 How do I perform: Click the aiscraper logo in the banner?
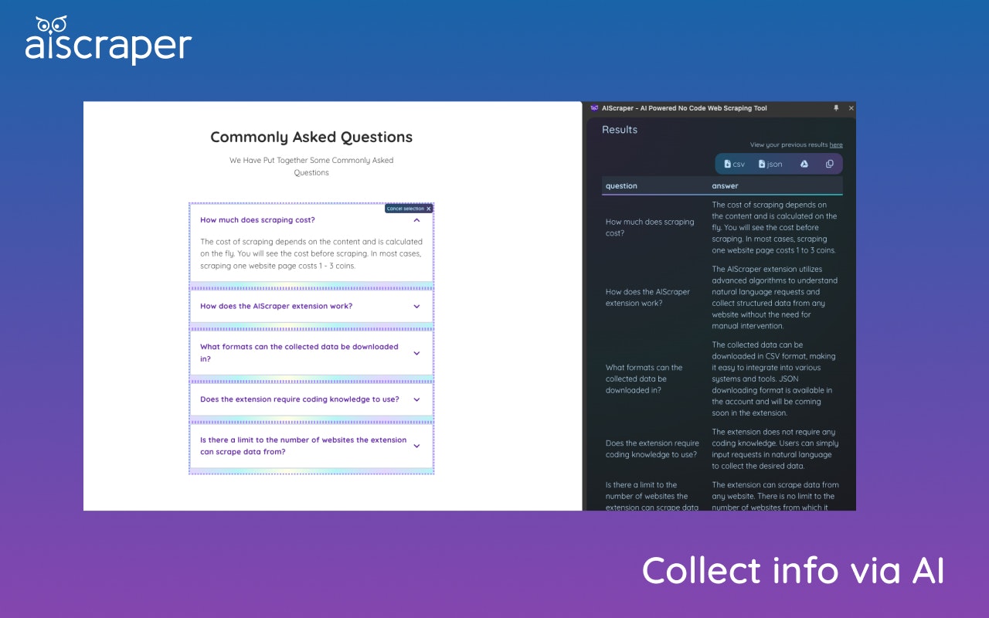[x=108, y=40]
